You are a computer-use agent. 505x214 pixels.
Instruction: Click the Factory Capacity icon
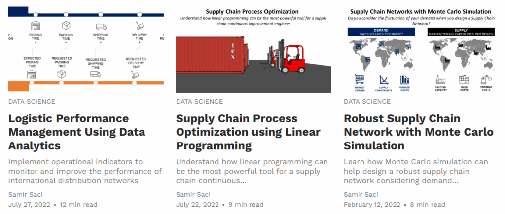coord(441,80)
